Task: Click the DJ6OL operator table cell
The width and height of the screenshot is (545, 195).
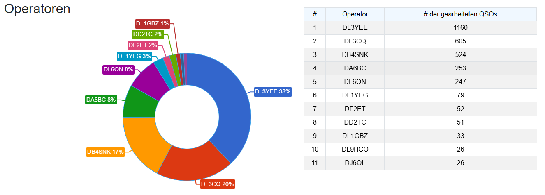Action: pyautogui.click(x=355, y=163)
